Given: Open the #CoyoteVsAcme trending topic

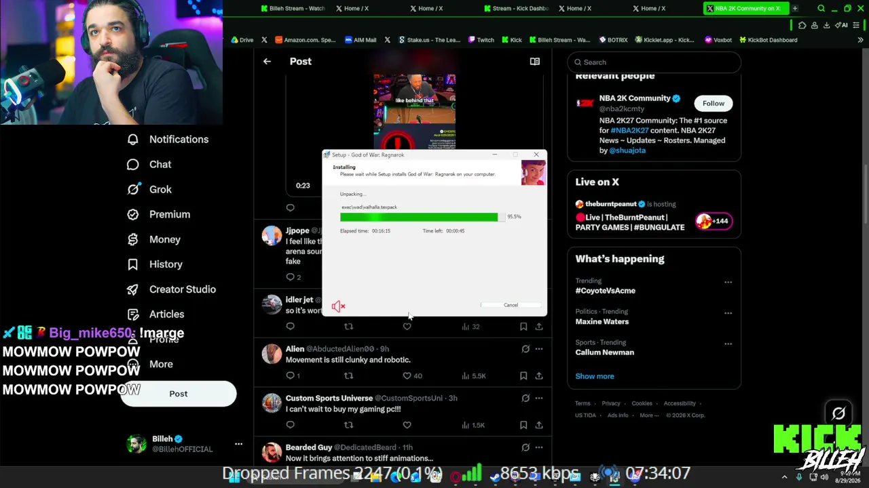Looking at the screenshot, I should tap(606, 291).
